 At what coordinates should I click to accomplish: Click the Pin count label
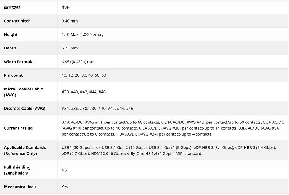[13, 75]
